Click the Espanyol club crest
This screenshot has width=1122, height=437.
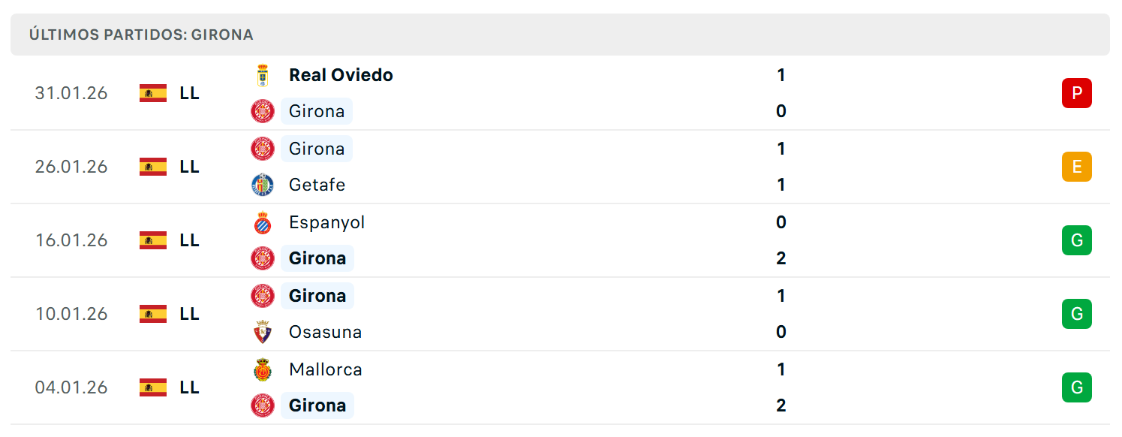[263, 222]
